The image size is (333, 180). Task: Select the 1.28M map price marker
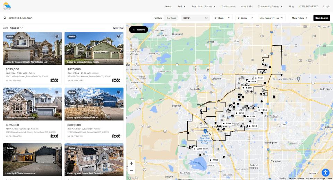tap(247, 88)
